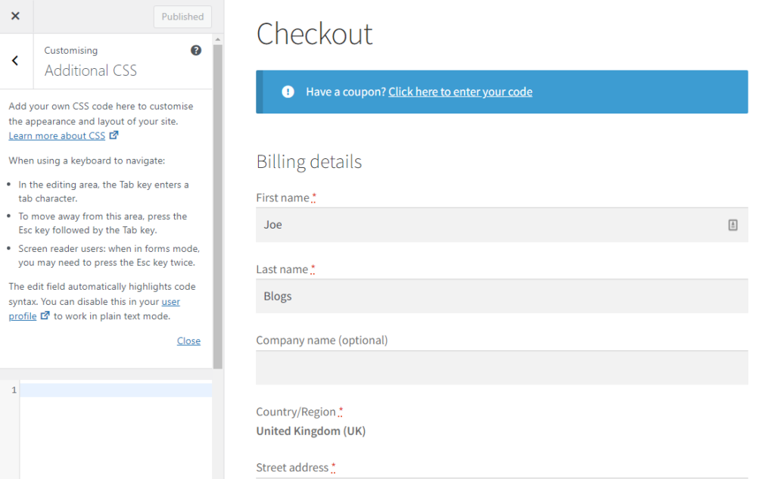Click the Company name input field
The image size is (775, 479).
(x=502, y=368)
